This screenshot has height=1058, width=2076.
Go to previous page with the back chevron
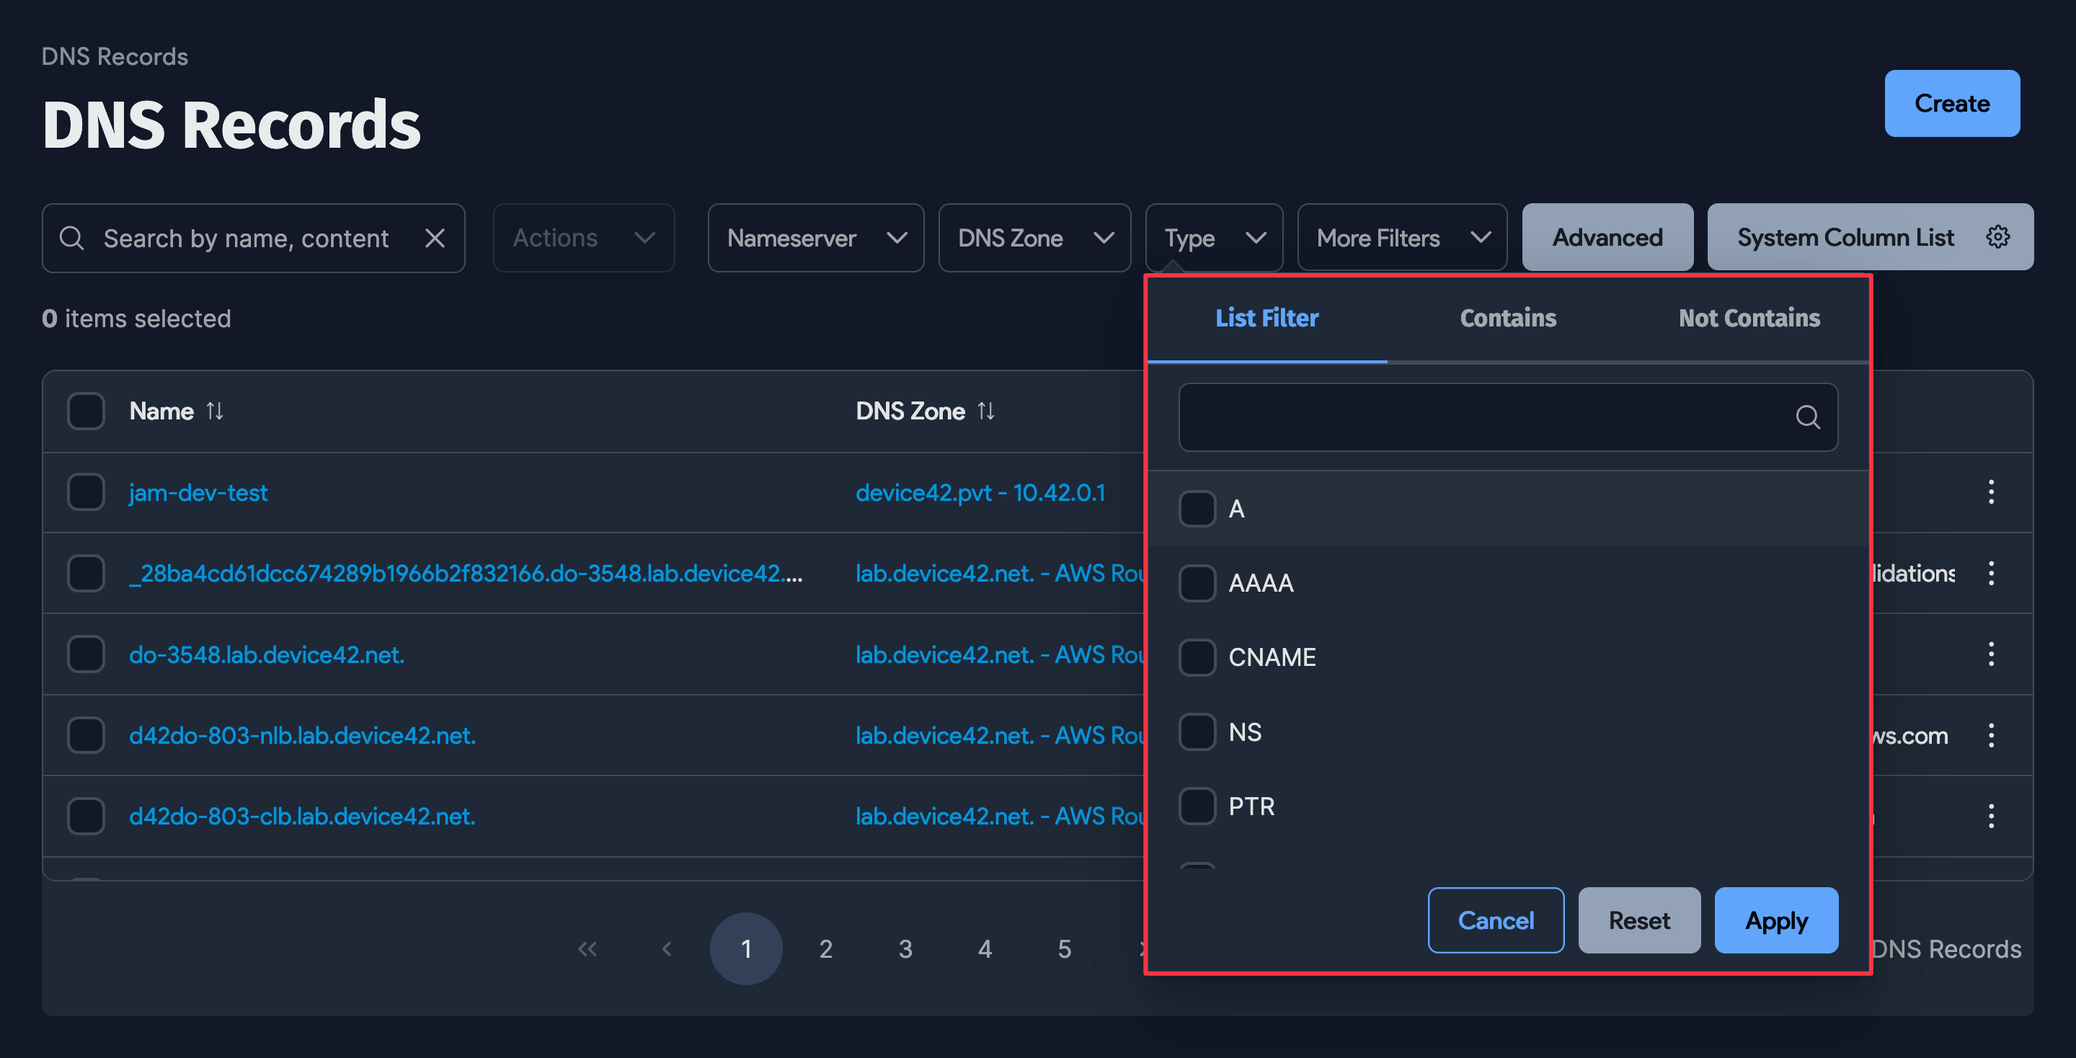(x=667, y=948)
